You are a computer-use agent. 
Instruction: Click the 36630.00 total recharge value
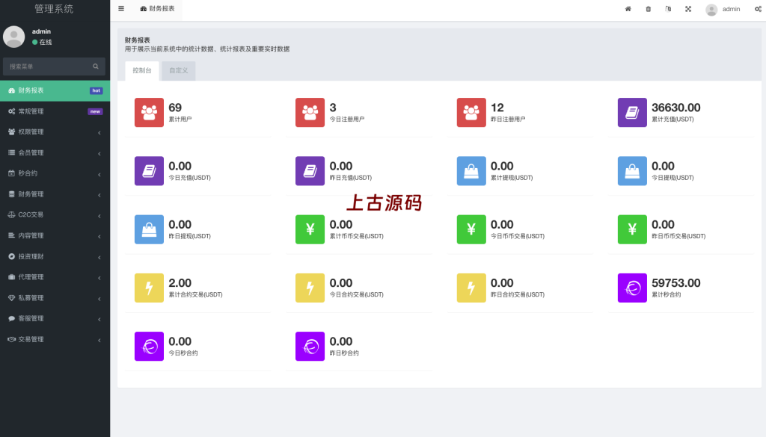click(x=675, y=108)
